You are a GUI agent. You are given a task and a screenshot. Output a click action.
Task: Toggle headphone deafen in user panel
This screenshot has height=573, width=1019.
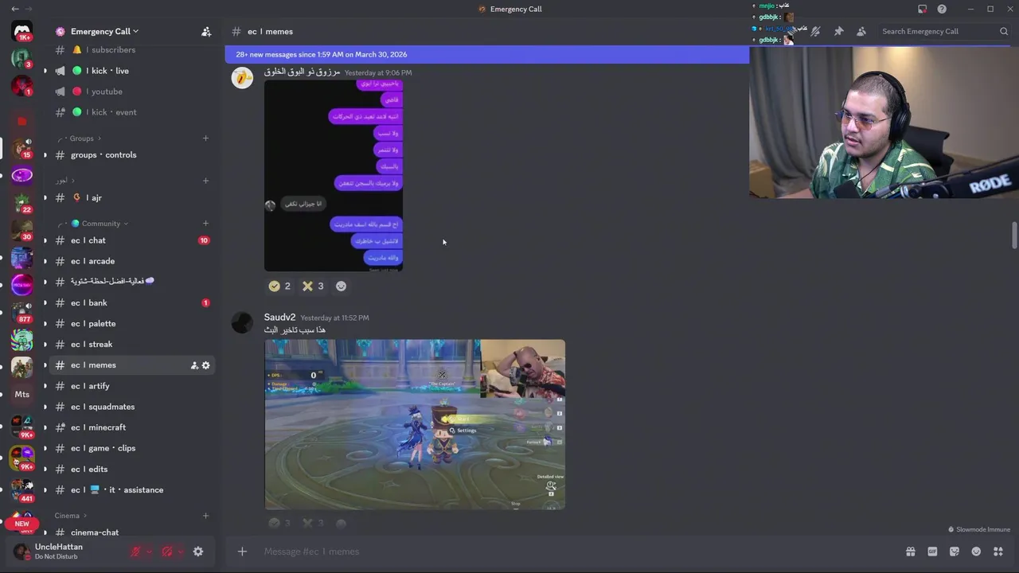tap(167, 552)
